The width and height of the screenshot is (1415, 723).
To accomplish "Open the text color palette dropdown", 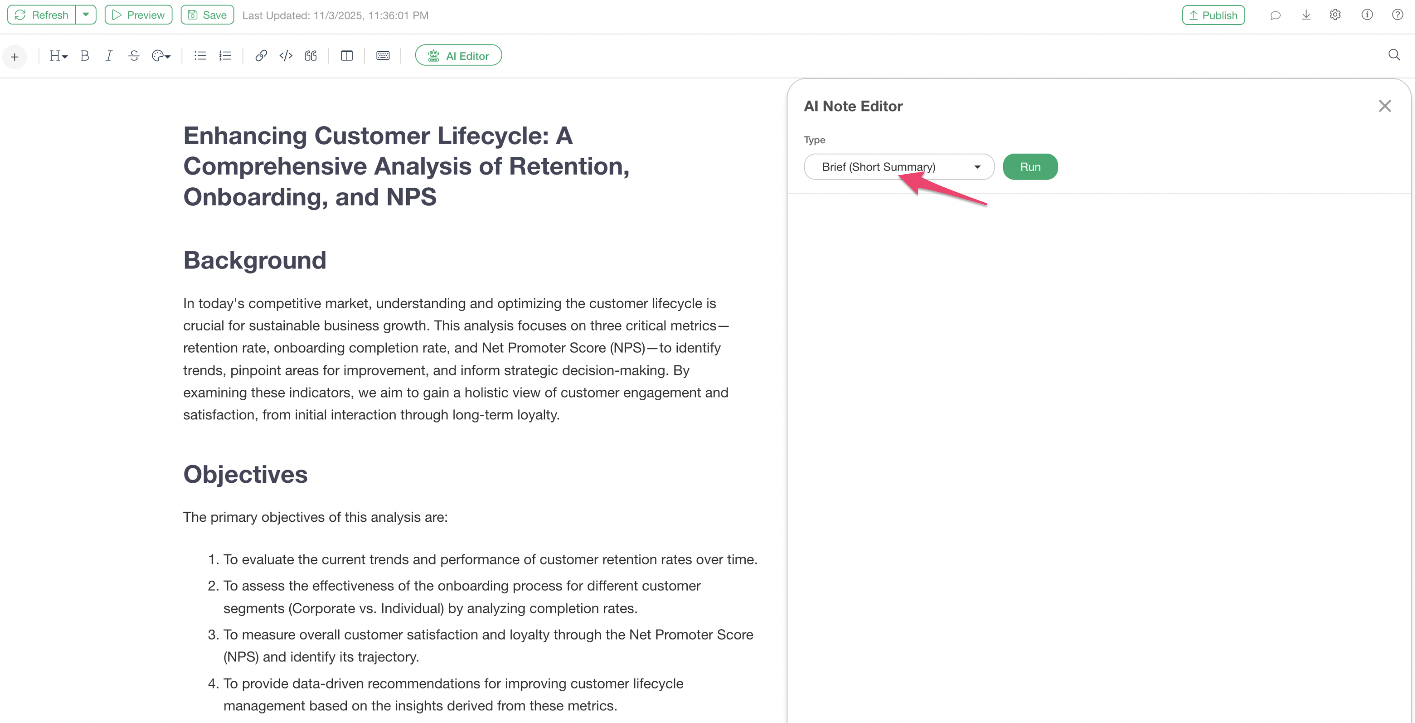I will [161, 55].
